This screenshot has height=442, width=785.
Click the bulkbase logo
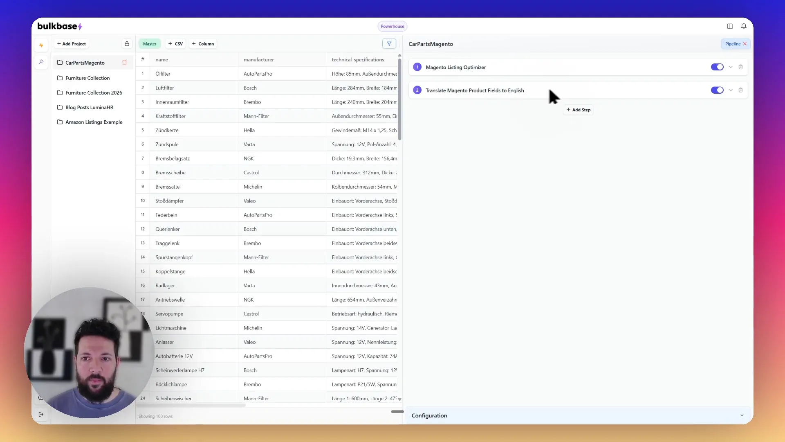pyautogui.click(x=60, y=26)
